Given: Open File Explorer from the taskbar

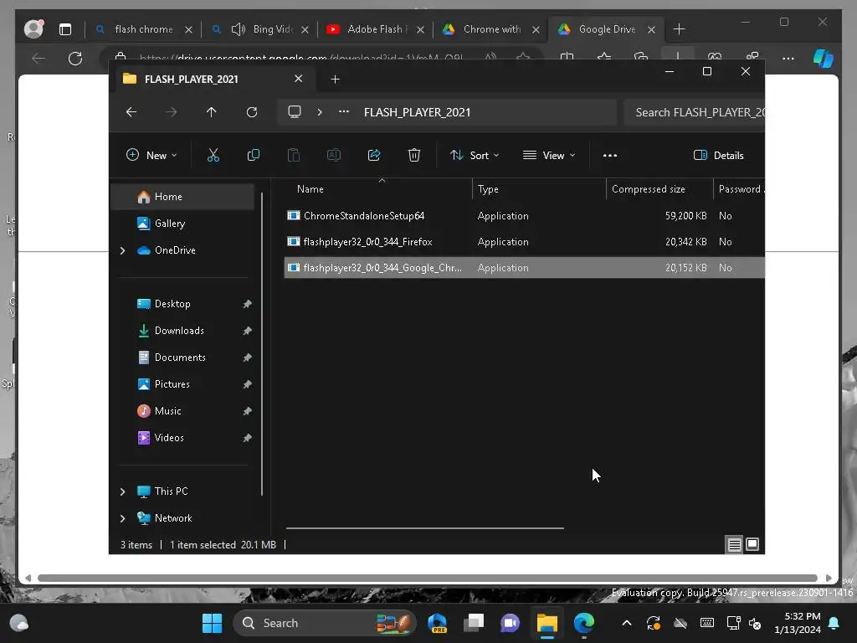Looking at the screenshot, I should pos(547,623).
